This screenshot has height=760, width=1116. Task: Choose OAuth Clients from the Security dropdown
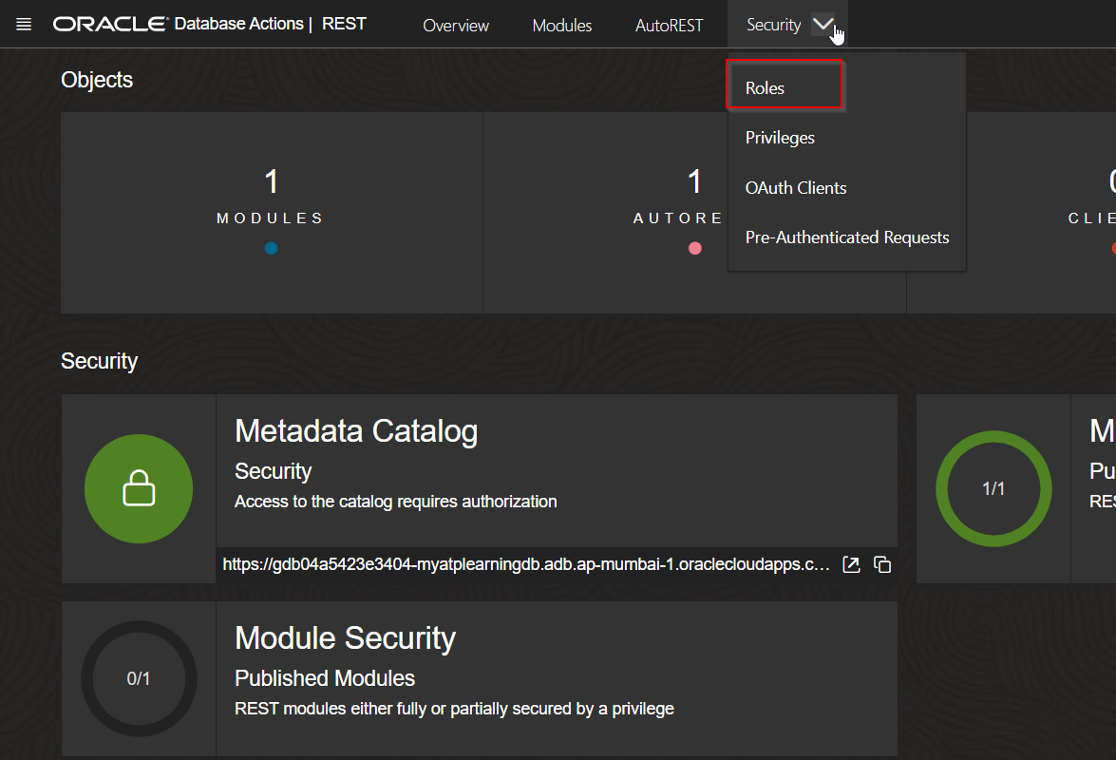click(x=795, y=187)
